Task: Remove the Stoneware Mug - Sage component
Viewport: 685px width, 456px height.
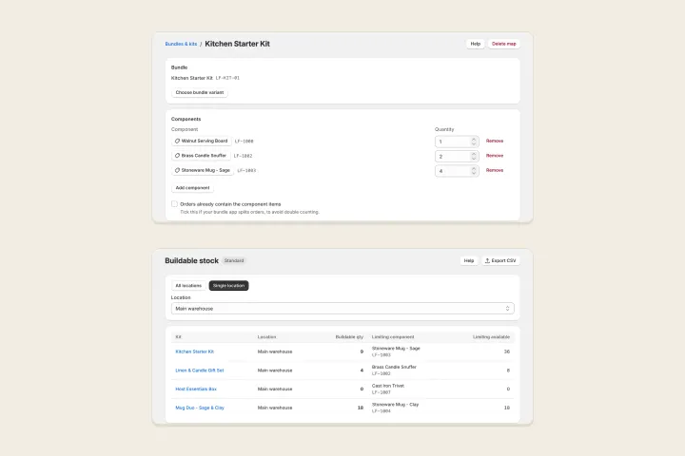Action: [495, 170]
